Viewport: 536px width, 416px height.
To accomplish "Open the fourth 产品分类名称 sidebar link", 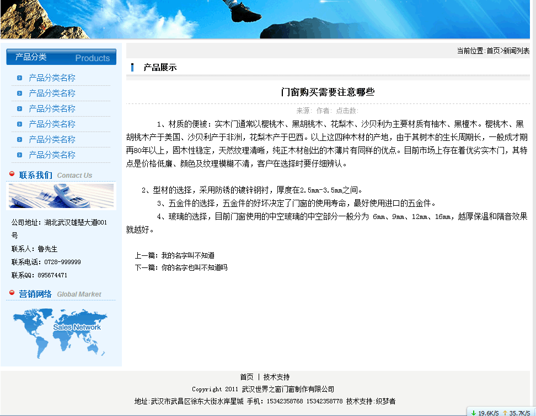I will click(52, 124).
